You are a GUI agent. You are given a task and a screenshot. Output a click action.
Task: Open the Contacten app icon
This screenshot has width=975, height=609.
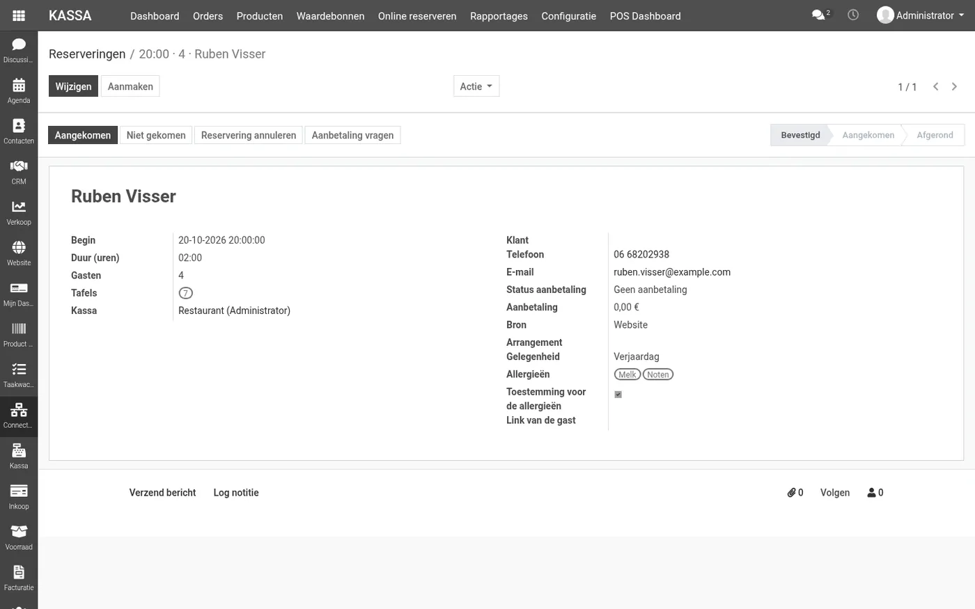pos(19,132)
